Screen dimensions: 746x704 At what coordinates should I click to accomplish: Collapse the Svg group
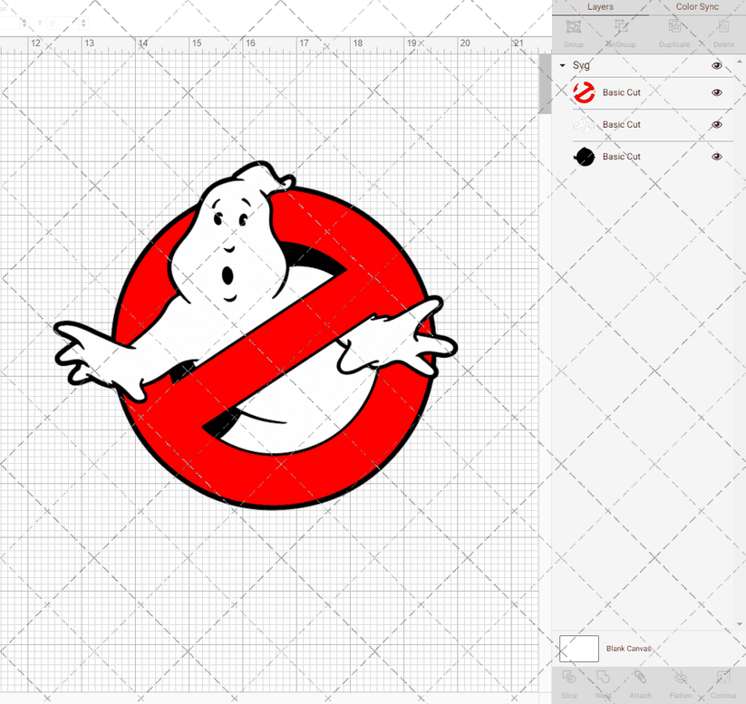[564, 65]
